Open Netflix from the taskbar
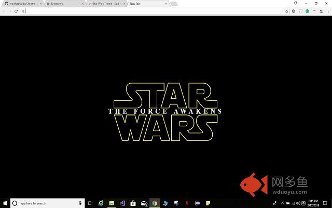 tap(187, 203)
